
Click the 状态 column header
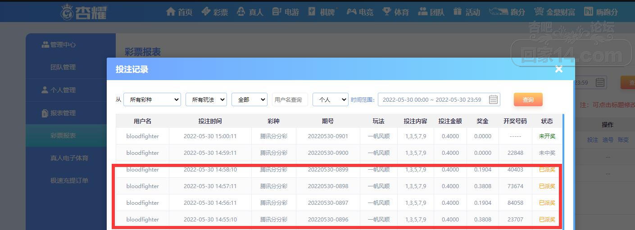(547, 121)
